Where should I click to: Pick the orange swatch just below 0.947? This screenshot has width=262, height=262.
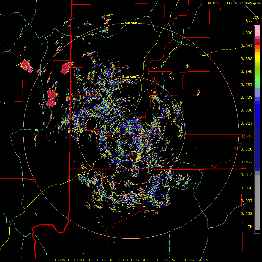click(257, 50)
